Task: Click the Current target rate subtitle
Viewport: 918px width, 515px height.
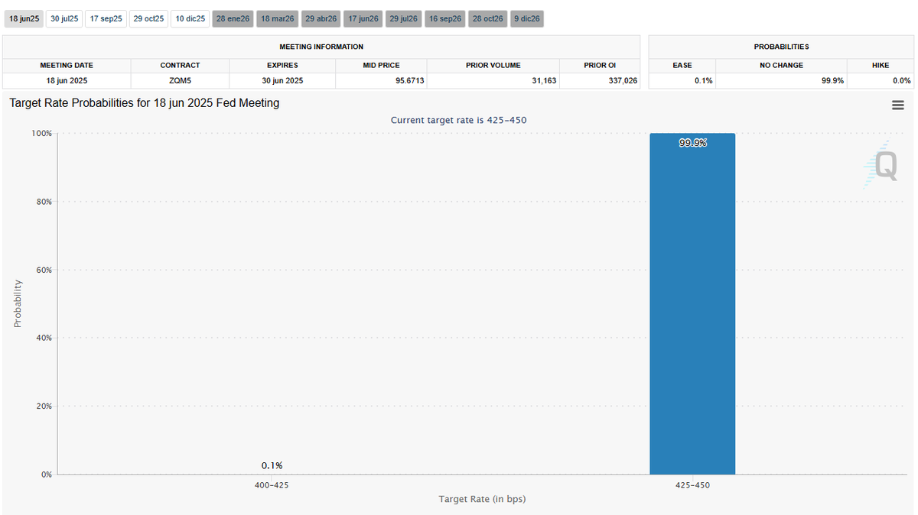Action: click(x=458, y=120)
